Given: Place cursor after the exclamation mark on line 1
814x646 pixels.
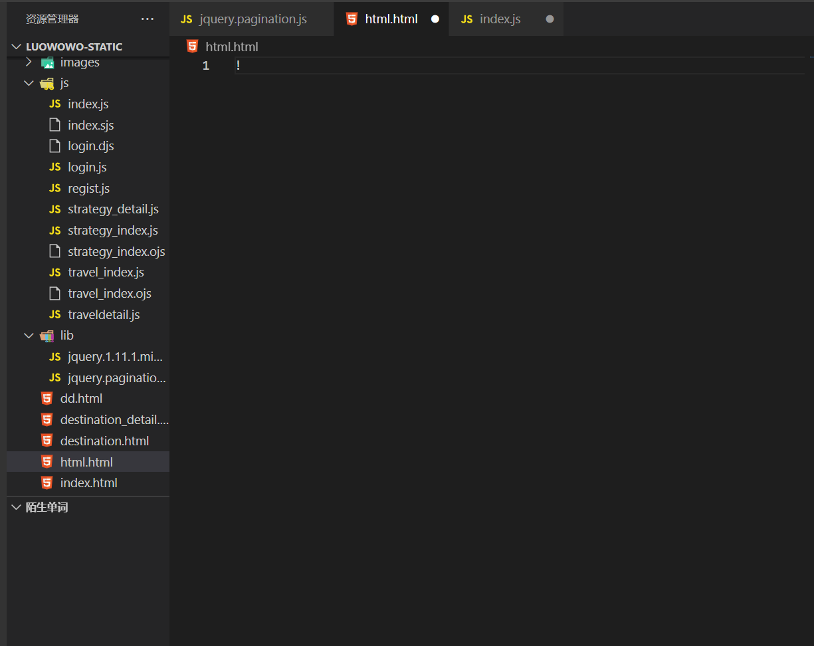Looking at the screenshot, I should tap(242, 65).
